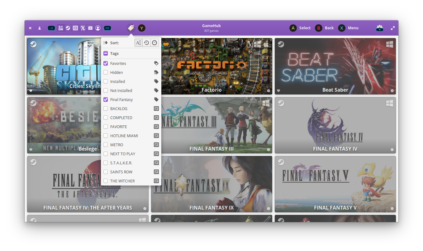
Task: Tick the HOTLINE MIAMI checkbox
Action: (x=106, y=136)
